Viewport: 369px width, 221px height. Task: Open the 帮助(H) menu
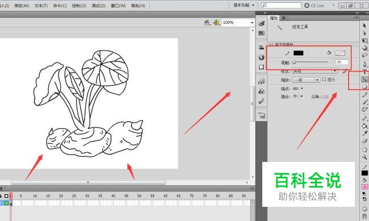tap(138, 6)
